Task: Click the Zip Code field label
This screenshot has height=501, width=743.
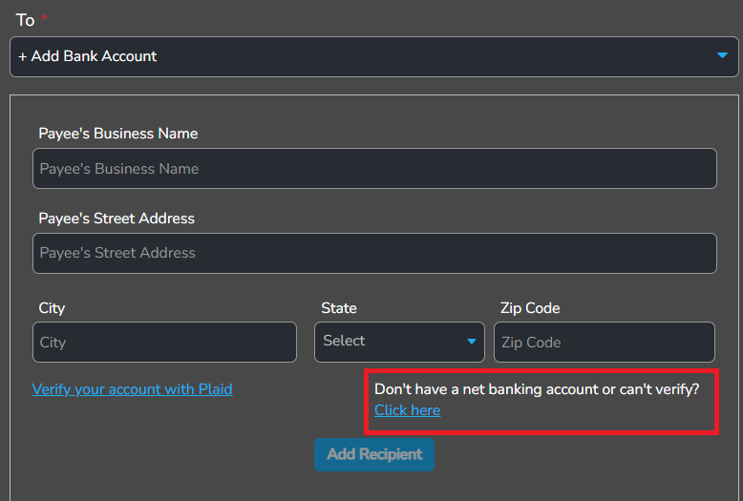Action: pos(530,308)
